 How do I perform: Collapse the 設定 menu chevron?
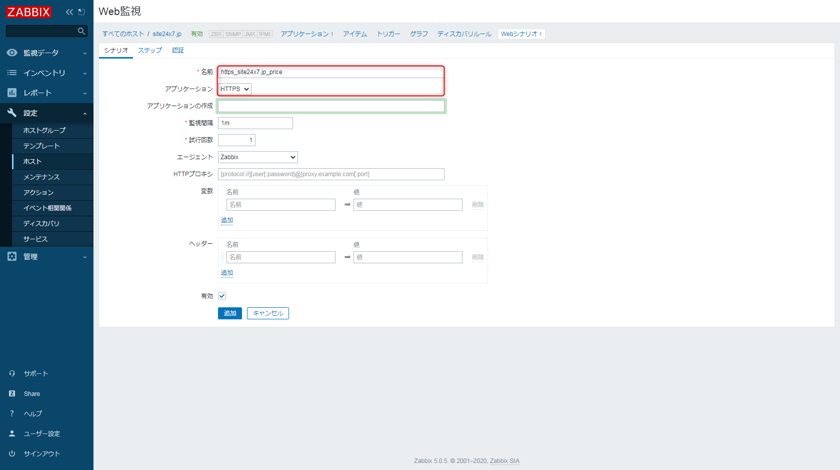(x=84, y=113)
